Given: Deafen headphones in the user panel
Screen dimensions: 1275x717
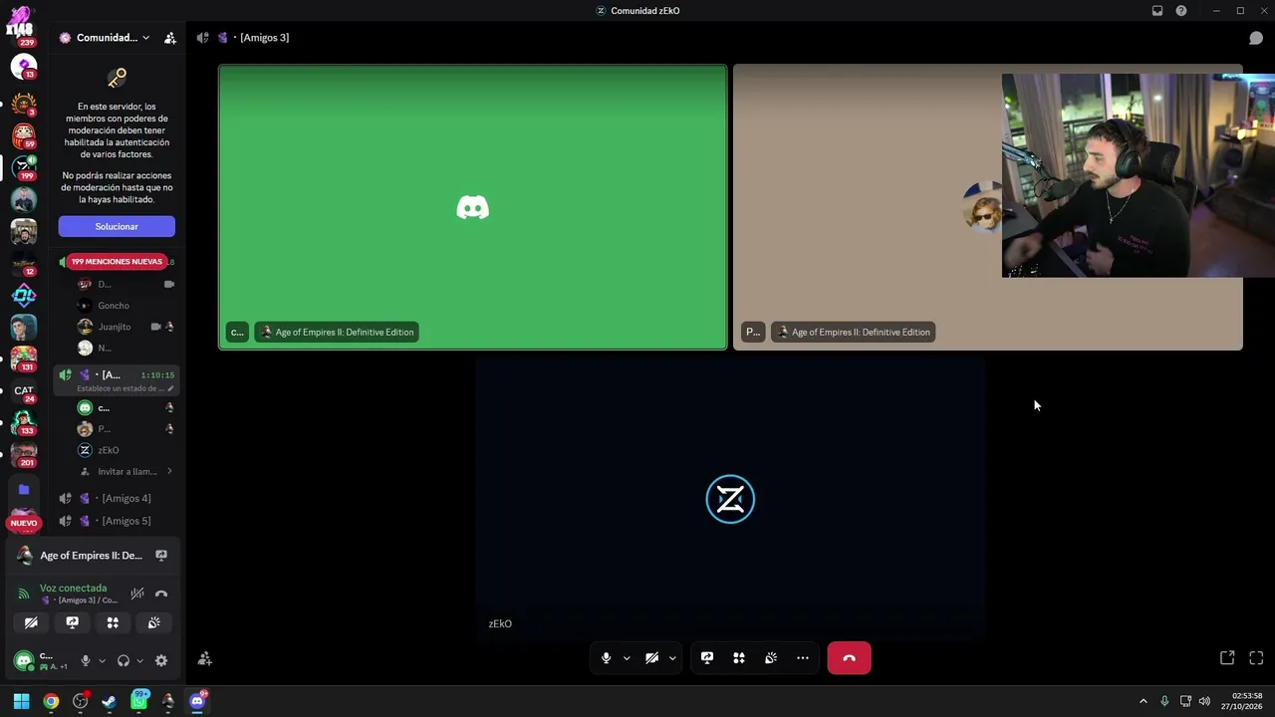Looking at the screenshot, I should [x=124, y=660].
